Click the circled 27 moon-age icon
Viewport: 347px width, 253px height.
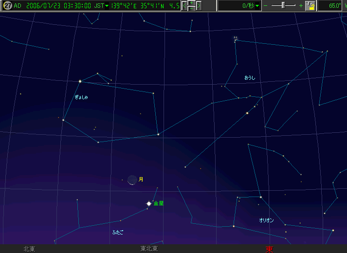point(7,6)
